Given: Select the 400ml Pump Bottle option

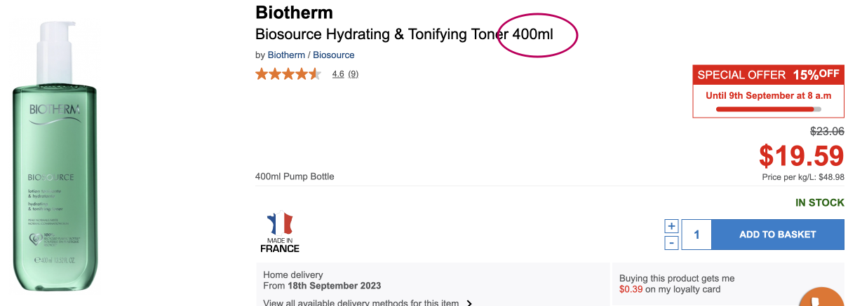Looking at the screenshot, I should [x=295, y=176].
